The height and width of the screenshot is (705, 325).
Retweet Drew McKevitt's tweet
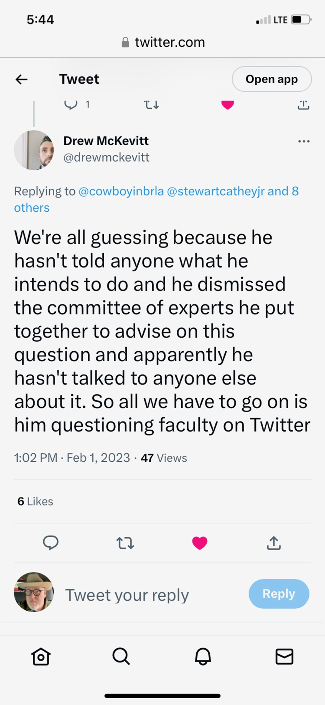tap(125, 543)
